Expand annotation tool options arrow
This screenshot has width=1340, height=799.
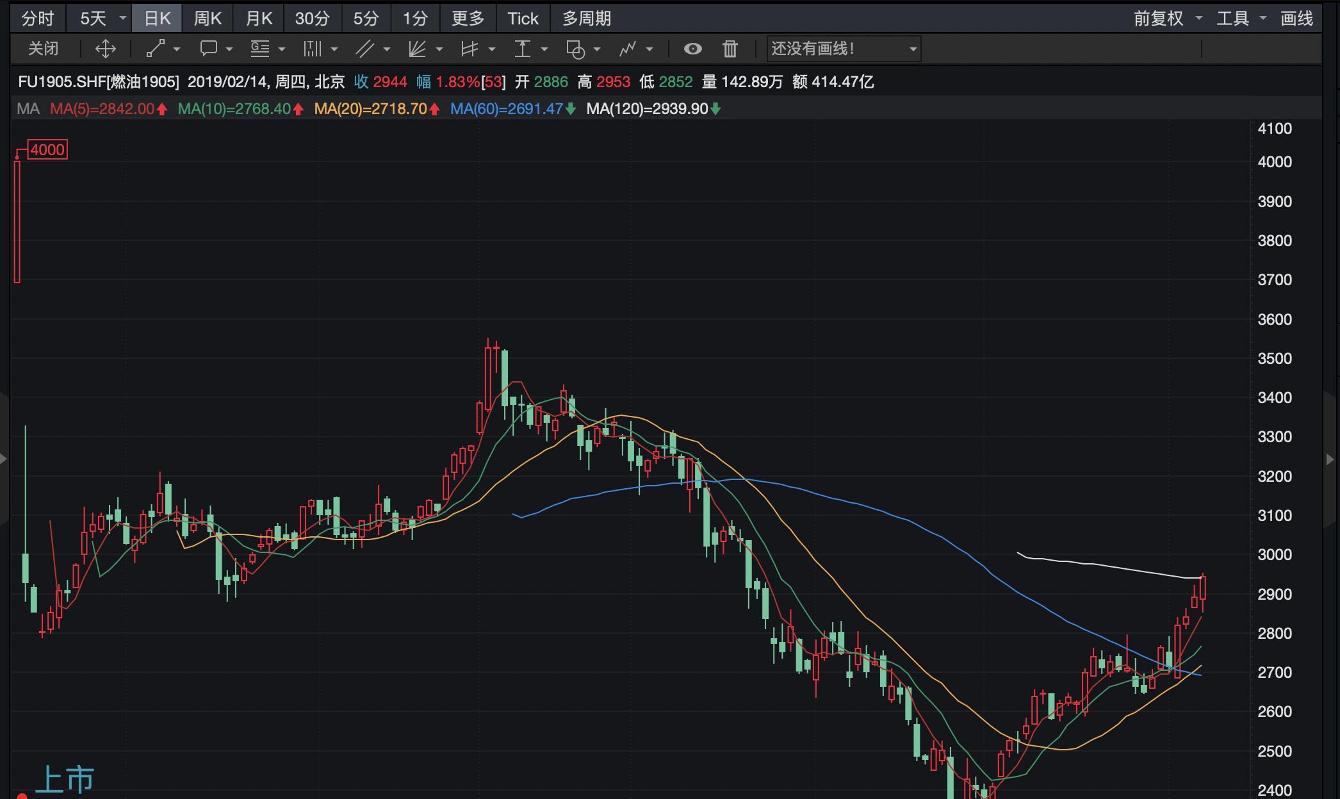pos(229,49)
